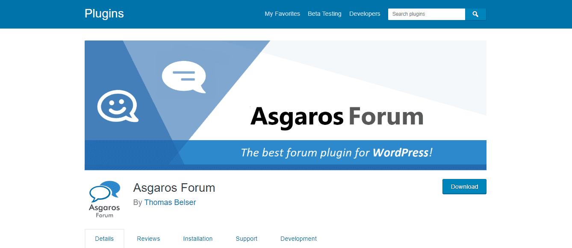The image size is (572, 248).
Task: Switch to the Reviews tab
Action: [x=148, y=239]
